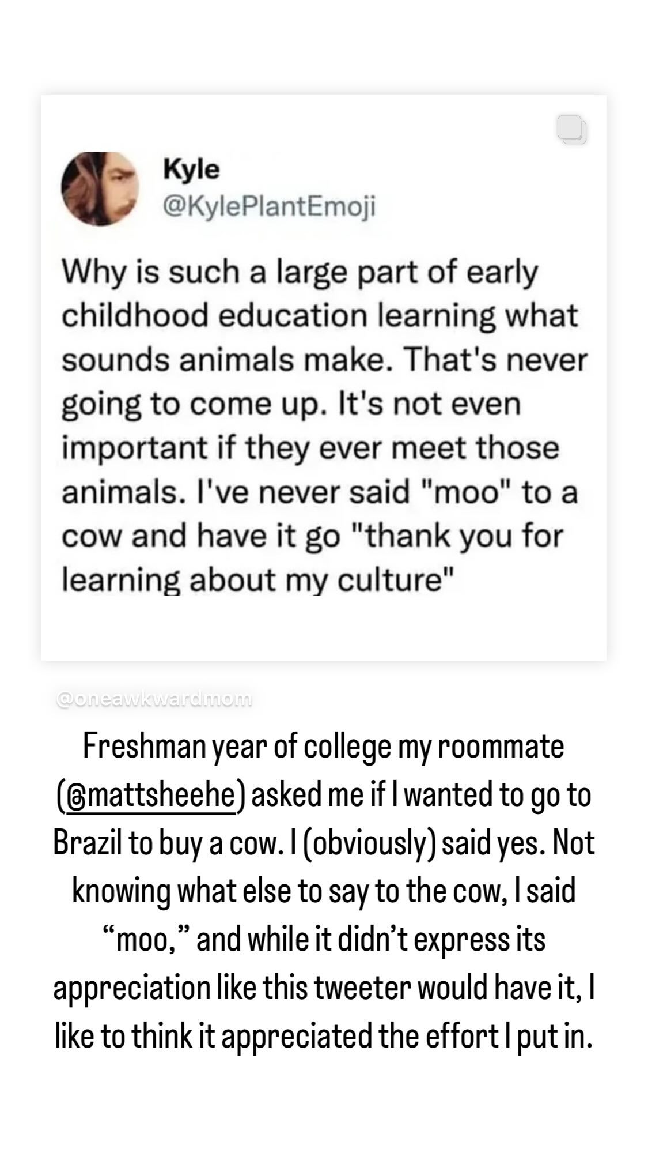Click the caption line starting "knowing what else"
The image size is (648, 1153).
coord(323,892)
